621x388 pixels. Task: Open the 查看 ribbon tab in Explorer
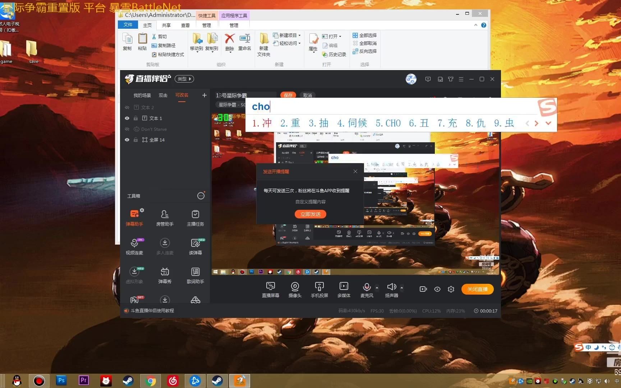185,25
